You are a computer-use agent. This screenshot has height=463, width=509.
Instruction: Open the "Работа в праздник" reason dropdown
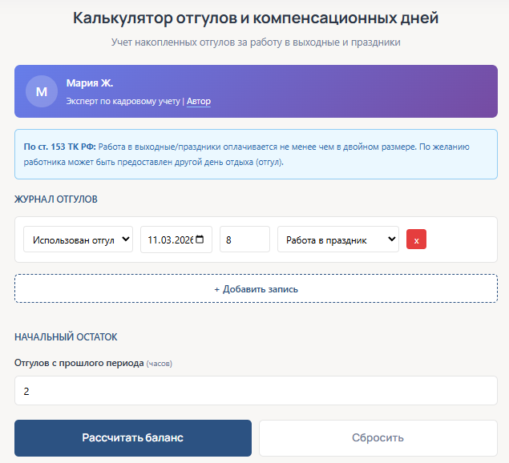(337, 240)
